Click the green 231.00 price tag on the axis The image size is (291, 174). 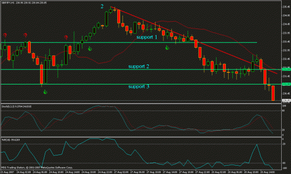(x=286, y=84)
